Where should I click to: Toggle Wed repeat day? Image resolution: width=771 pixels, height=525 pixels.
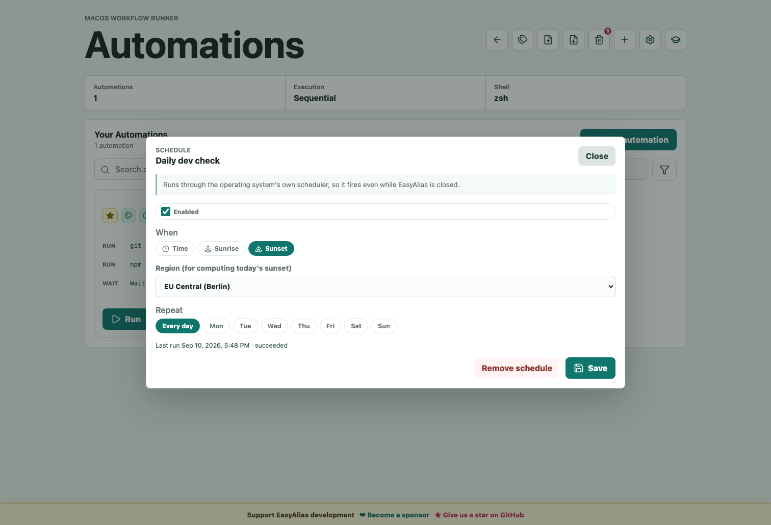point(274,326)
